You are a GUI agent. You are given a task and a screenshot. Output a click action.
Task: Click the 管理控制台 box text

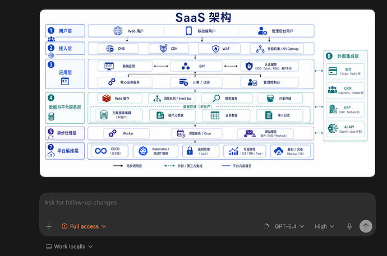point(271,82)
